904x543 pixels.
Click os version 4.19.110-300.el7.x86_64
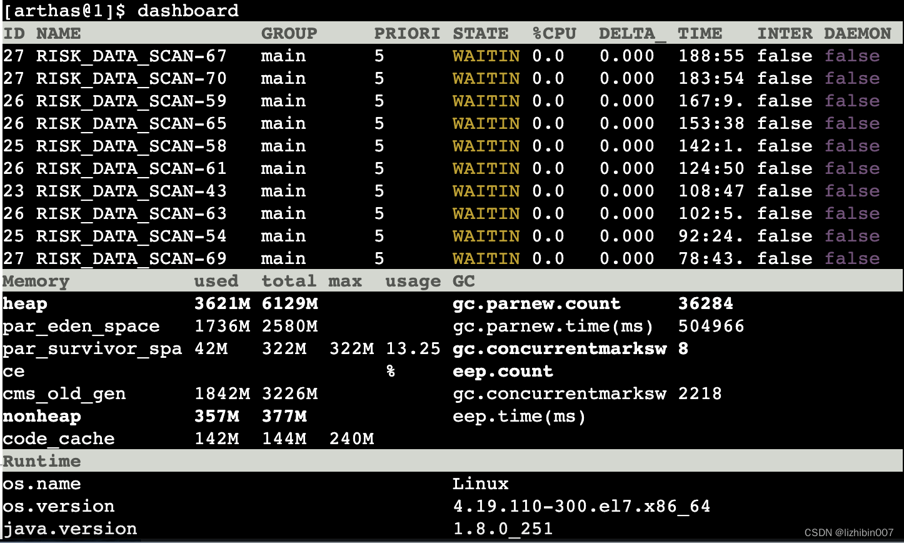pyautogui.click(x=581, y=506)
